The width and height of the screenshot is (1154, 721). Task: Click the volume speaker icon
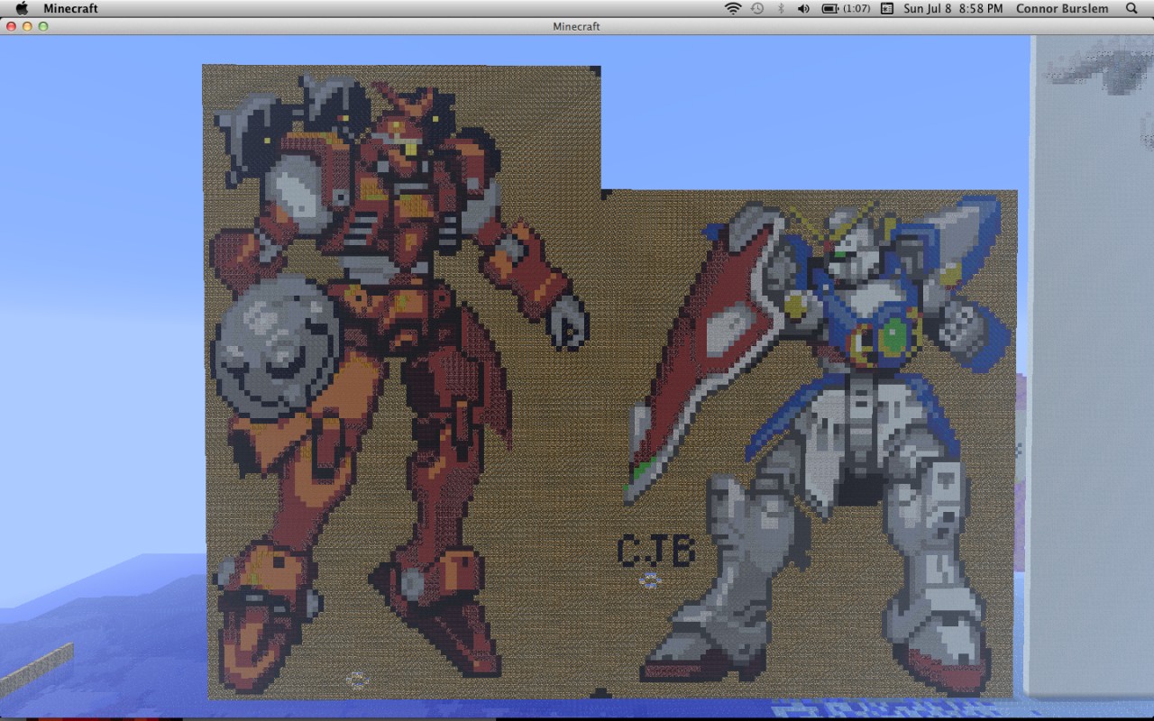(803, 8)
